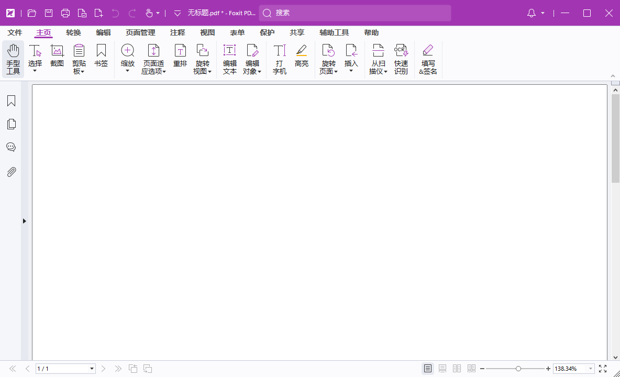Activate the 打字机 typewriter tool
620x377 pixels.
(x=279, y=58)
